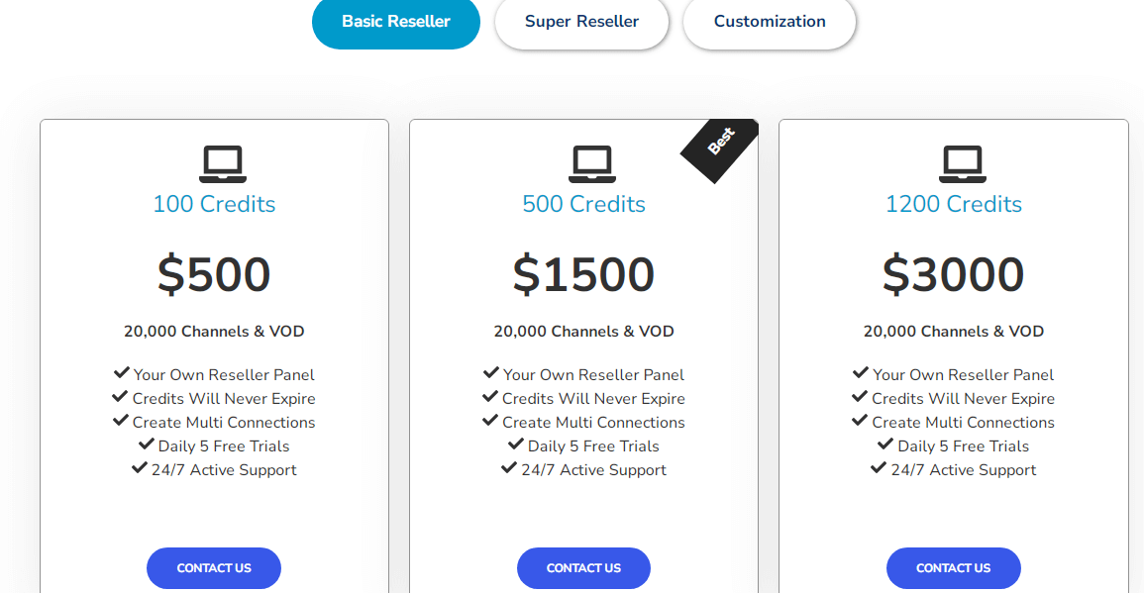This screenshot has width=1144, height=593.
Task: Click the laptop icon above 100 Credits
Action: (x=222, y=163)
